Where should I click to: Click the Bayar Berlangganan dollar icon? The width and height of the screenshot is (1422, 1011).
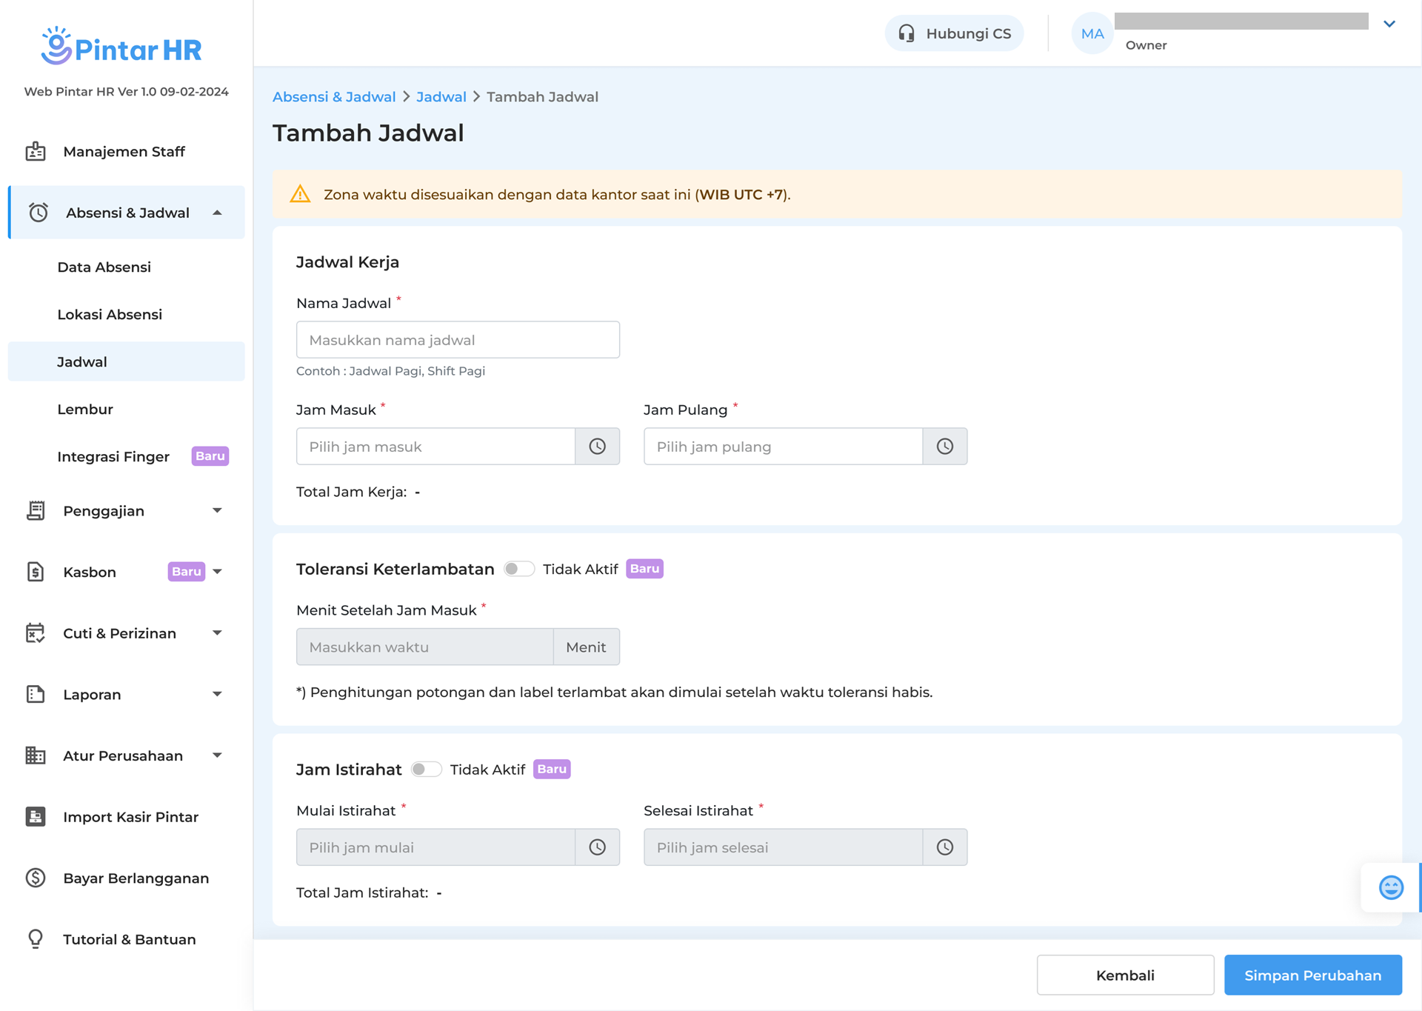coord(36,878)
